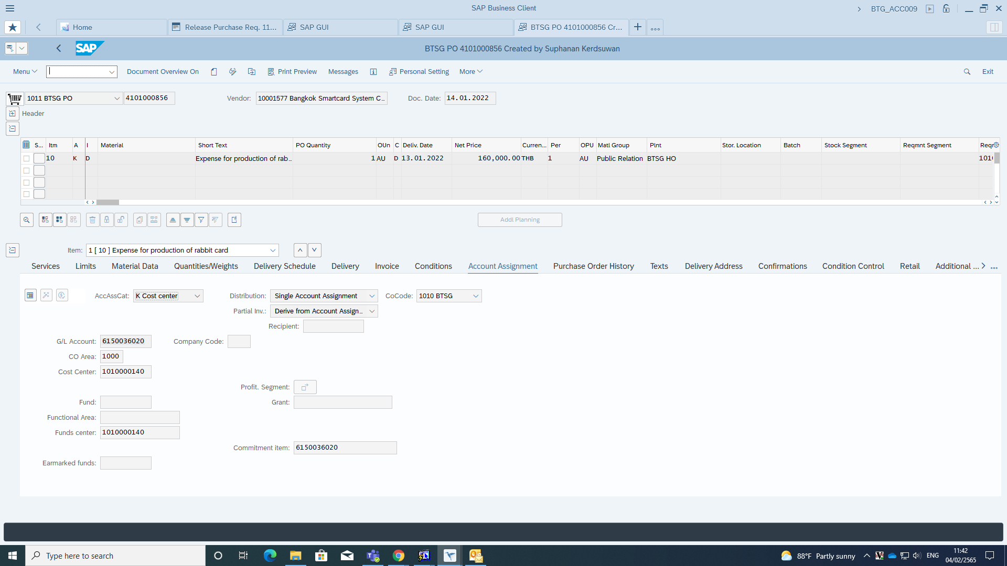Click Document Overview On
This screenshot has width=1007, height=566.
point(163,72)
